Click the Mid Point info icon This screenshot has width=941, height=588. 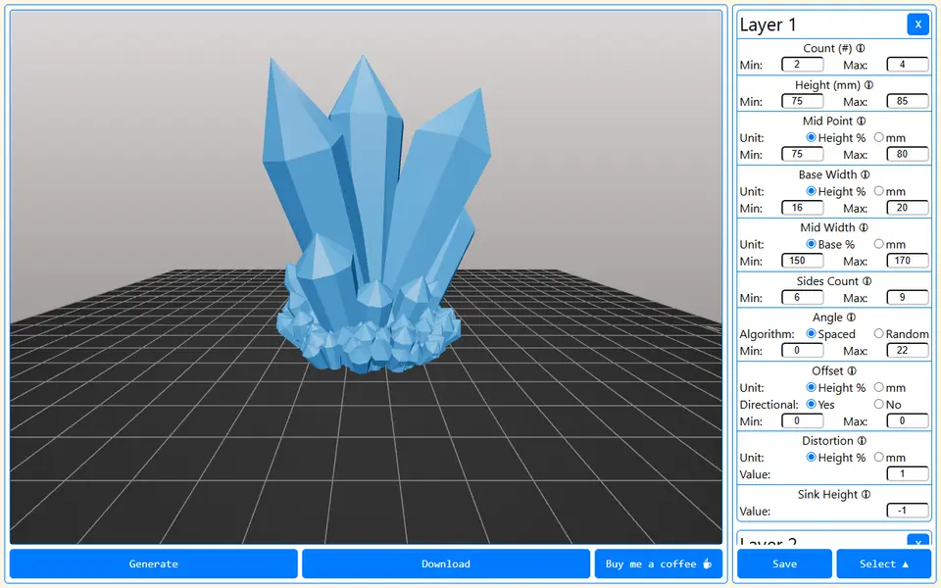click(862, 121)
